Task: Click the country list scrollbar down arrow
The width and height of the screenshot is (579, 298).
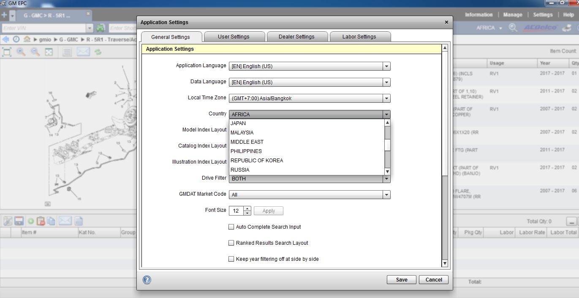Action: pos(387,171)
